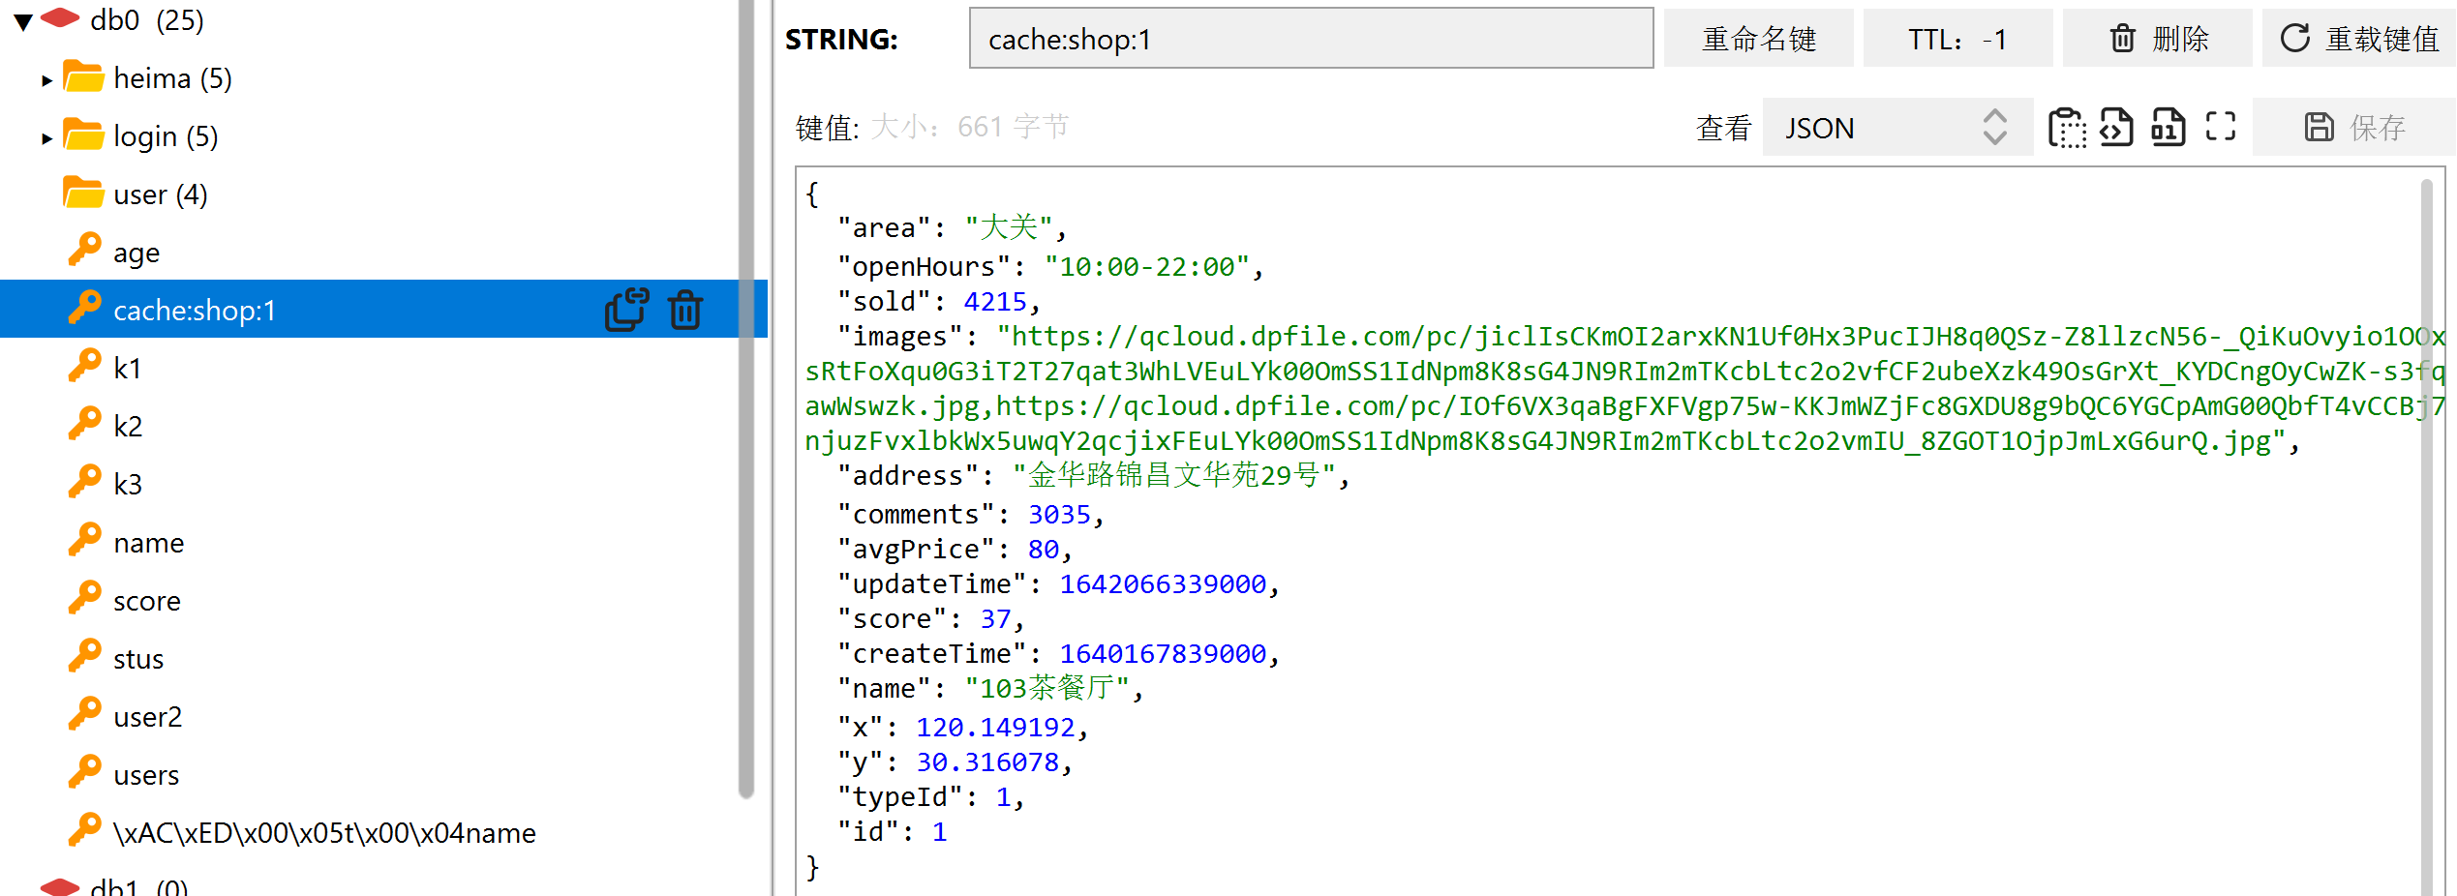The height and width of the screenshot is (896, 2457).
Task: Open the user (4) folder
Action: tap(161, 194)
